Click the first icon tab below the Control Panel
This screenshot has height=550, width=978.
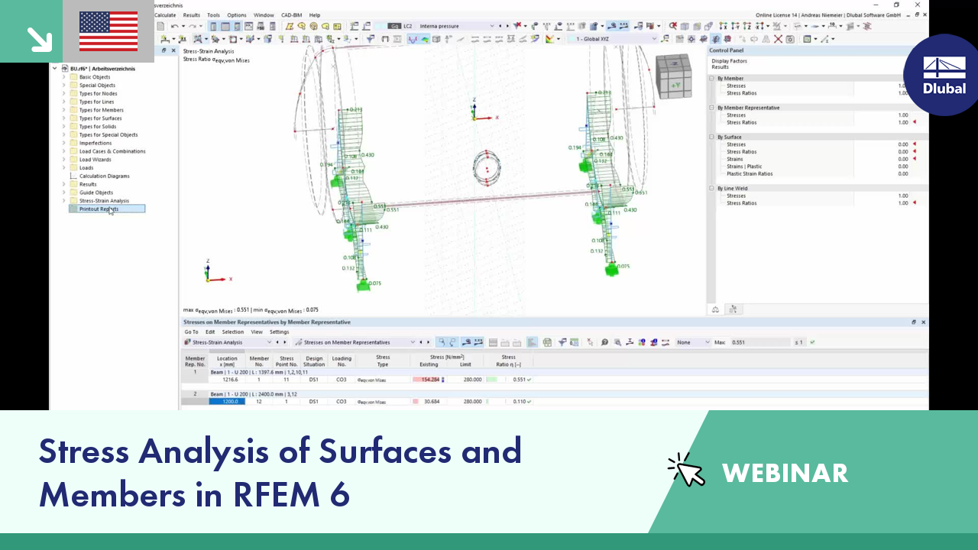[716, 309]
